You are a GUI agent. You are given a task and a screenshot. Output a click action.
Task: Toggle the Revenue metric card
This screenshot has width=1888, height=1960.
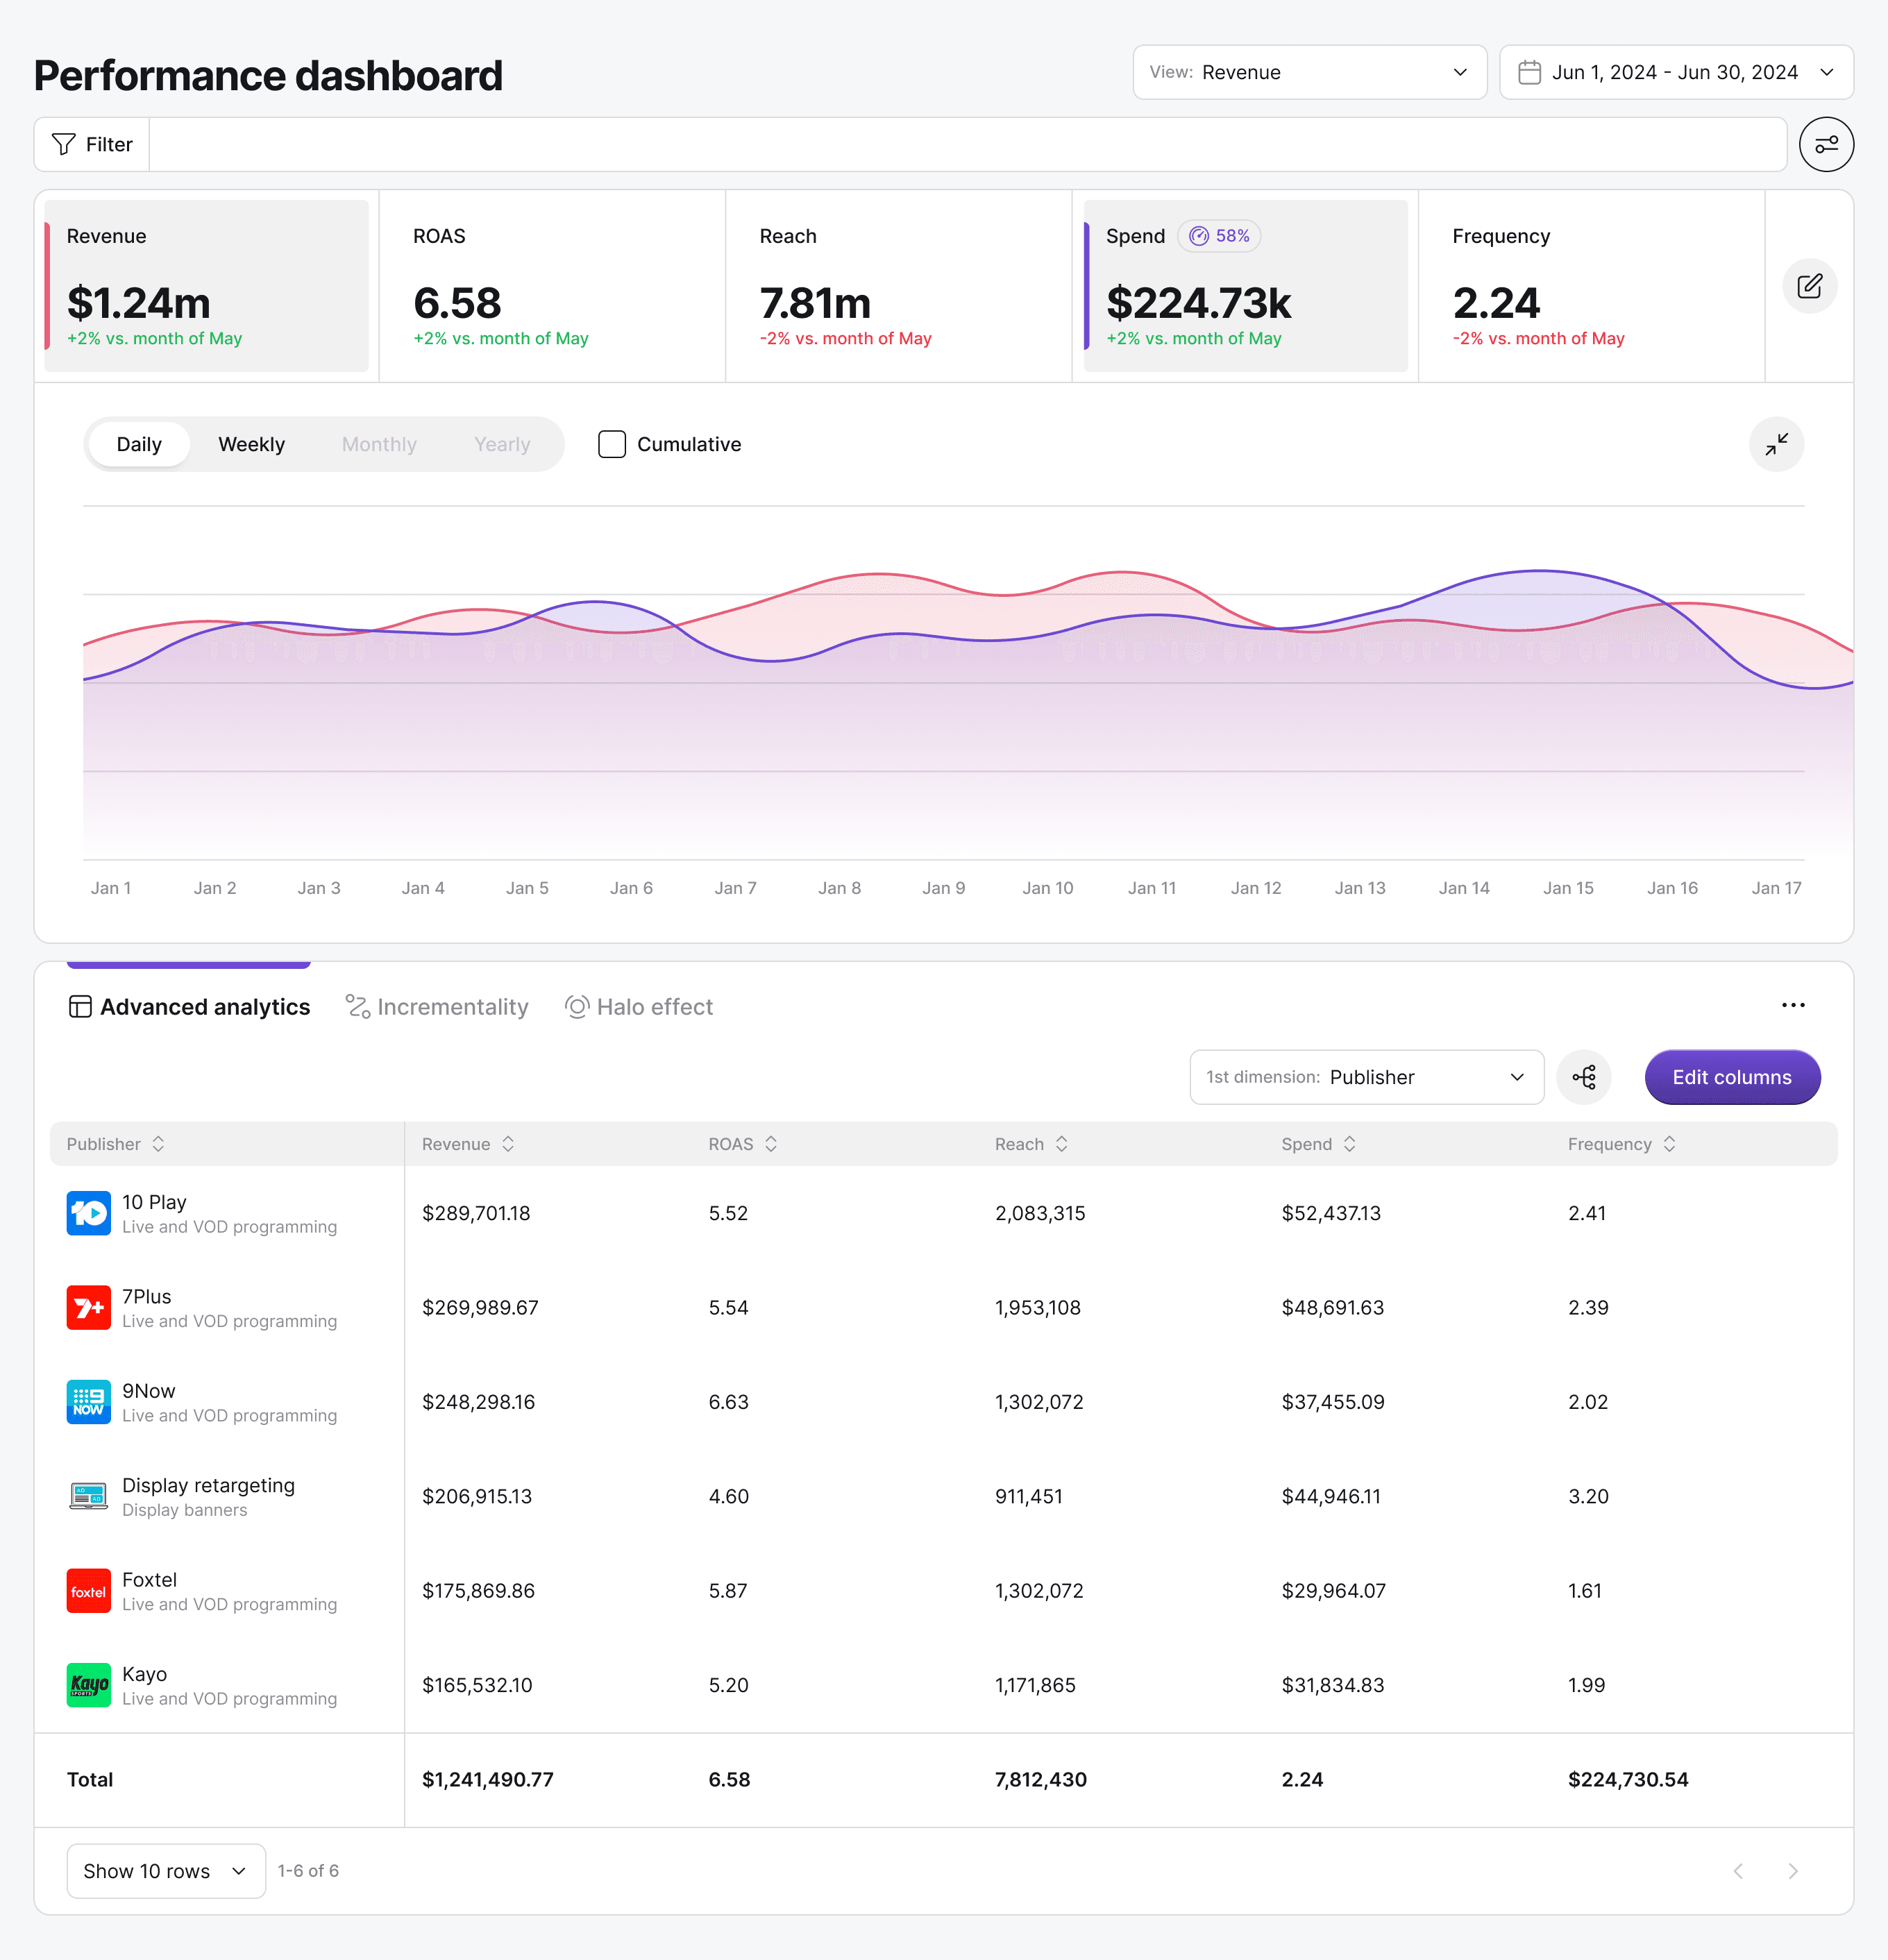pos(207,286)
